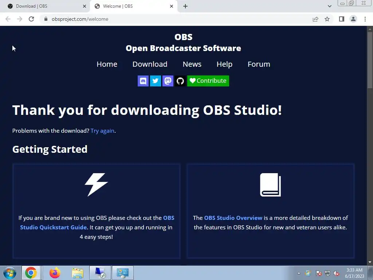Viewport: 373px width, 280px height.
Task: Click the share this page icon
Action: coord(315,19)
